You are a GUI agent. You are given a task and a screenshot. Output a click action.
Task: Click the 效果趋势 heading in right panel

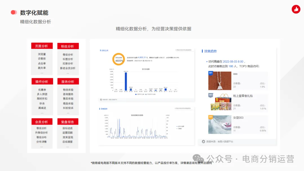click(210, 51)
